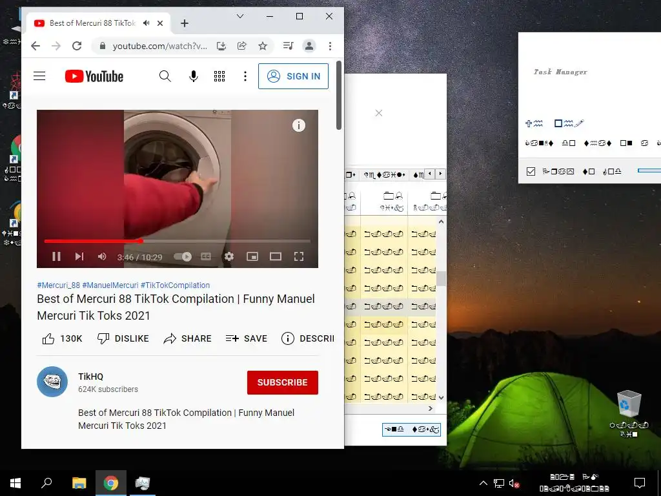Click the X in middle window
Viewport: 661px width, 496px height.
click(x=378, y=113)
